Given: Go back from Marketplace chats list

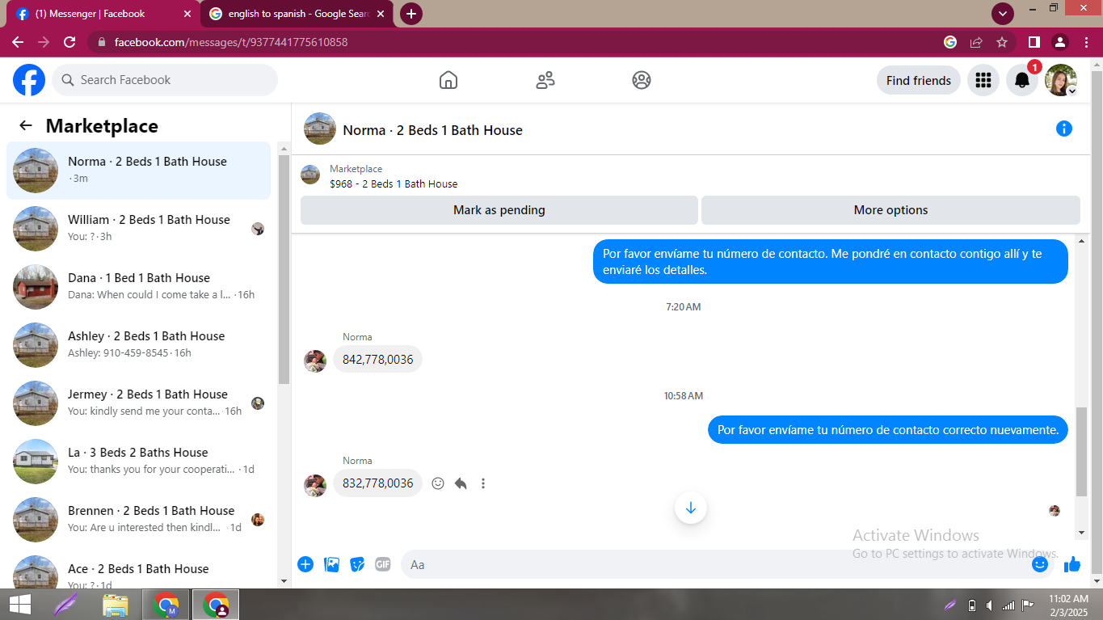Looking at the screenshot, I should 26,125.
